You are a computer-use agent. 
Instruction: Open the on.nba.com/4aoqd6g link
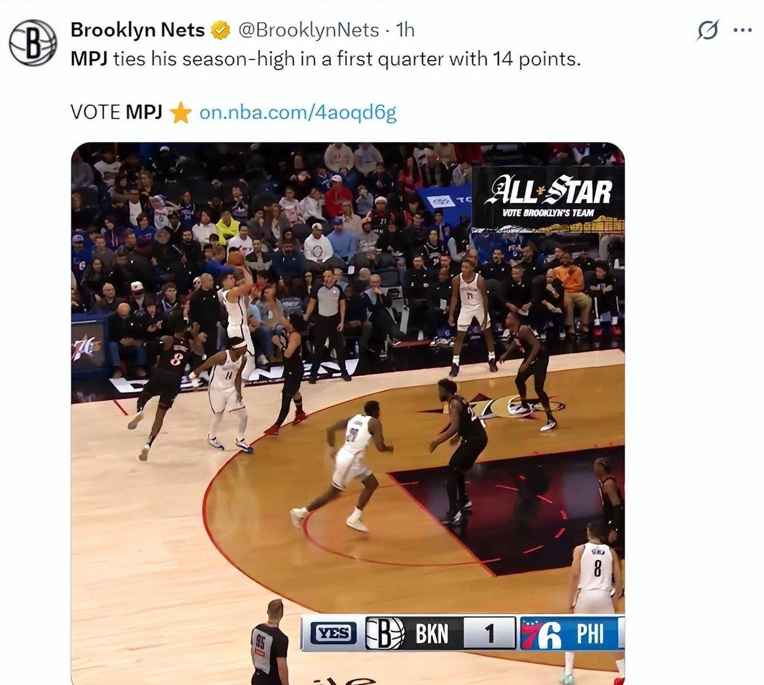(x=298, y=112)
